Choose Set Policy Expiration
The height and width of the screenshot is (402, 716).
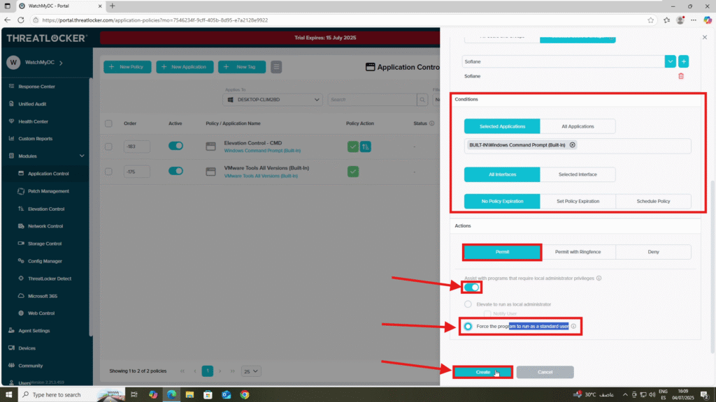point(578,202)
